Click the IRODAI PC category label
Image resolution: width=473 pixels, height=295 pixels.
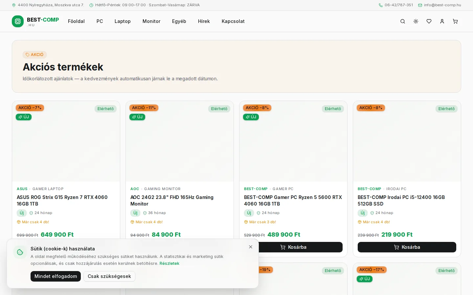point(396,189)
